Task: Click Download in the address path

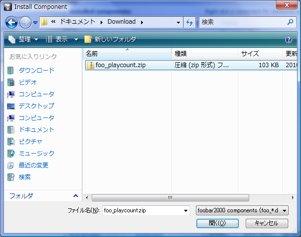Action: pyautogui.click(x=121, y=22)
